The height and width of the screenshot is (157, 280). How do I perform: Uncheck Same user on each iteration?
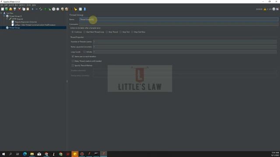click(73, 56)
